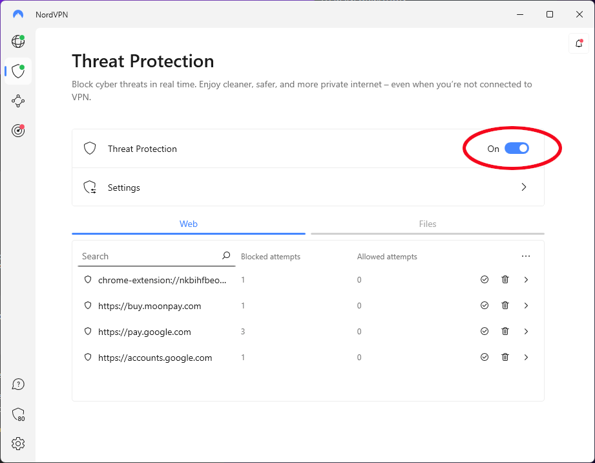Click shield icon beside buy.moonpay.com
Image resolution: width=595 pixels, height=463 pixels.
pyautogui.click(x=88, y=305)
